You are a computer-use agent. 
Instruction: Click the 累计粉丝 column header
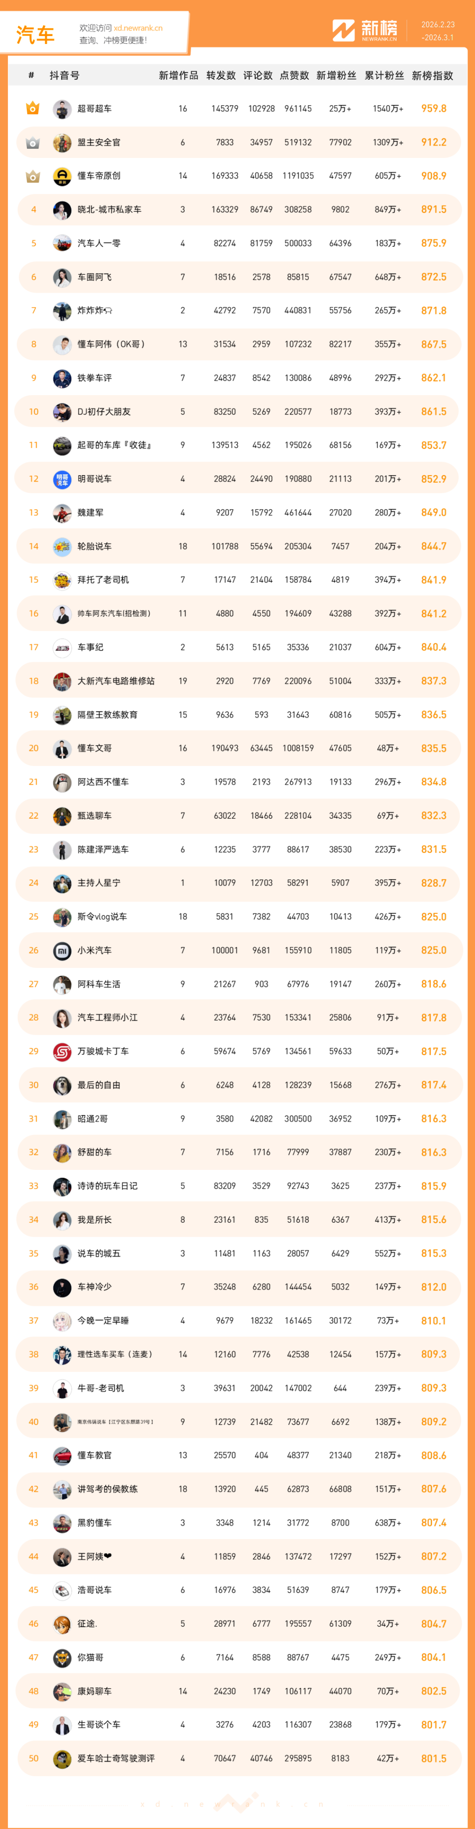(384, 76)
